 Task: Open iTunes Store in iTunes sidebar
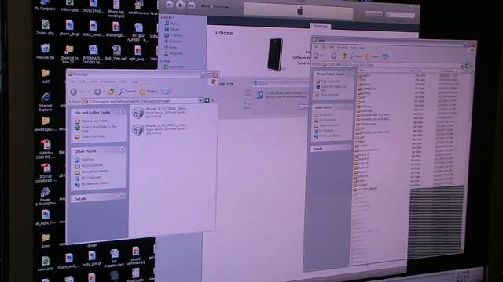tap(175, 67)
